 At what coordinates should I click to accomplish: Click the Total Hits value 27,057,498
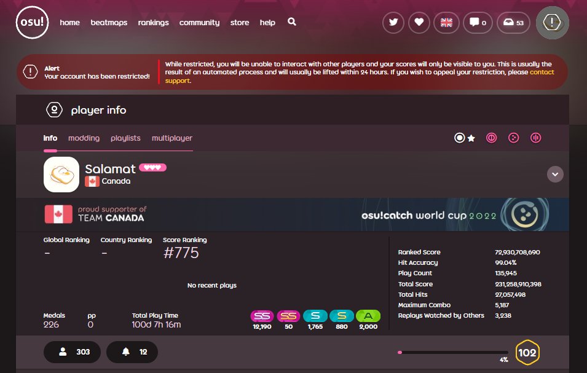click(510, 294)
